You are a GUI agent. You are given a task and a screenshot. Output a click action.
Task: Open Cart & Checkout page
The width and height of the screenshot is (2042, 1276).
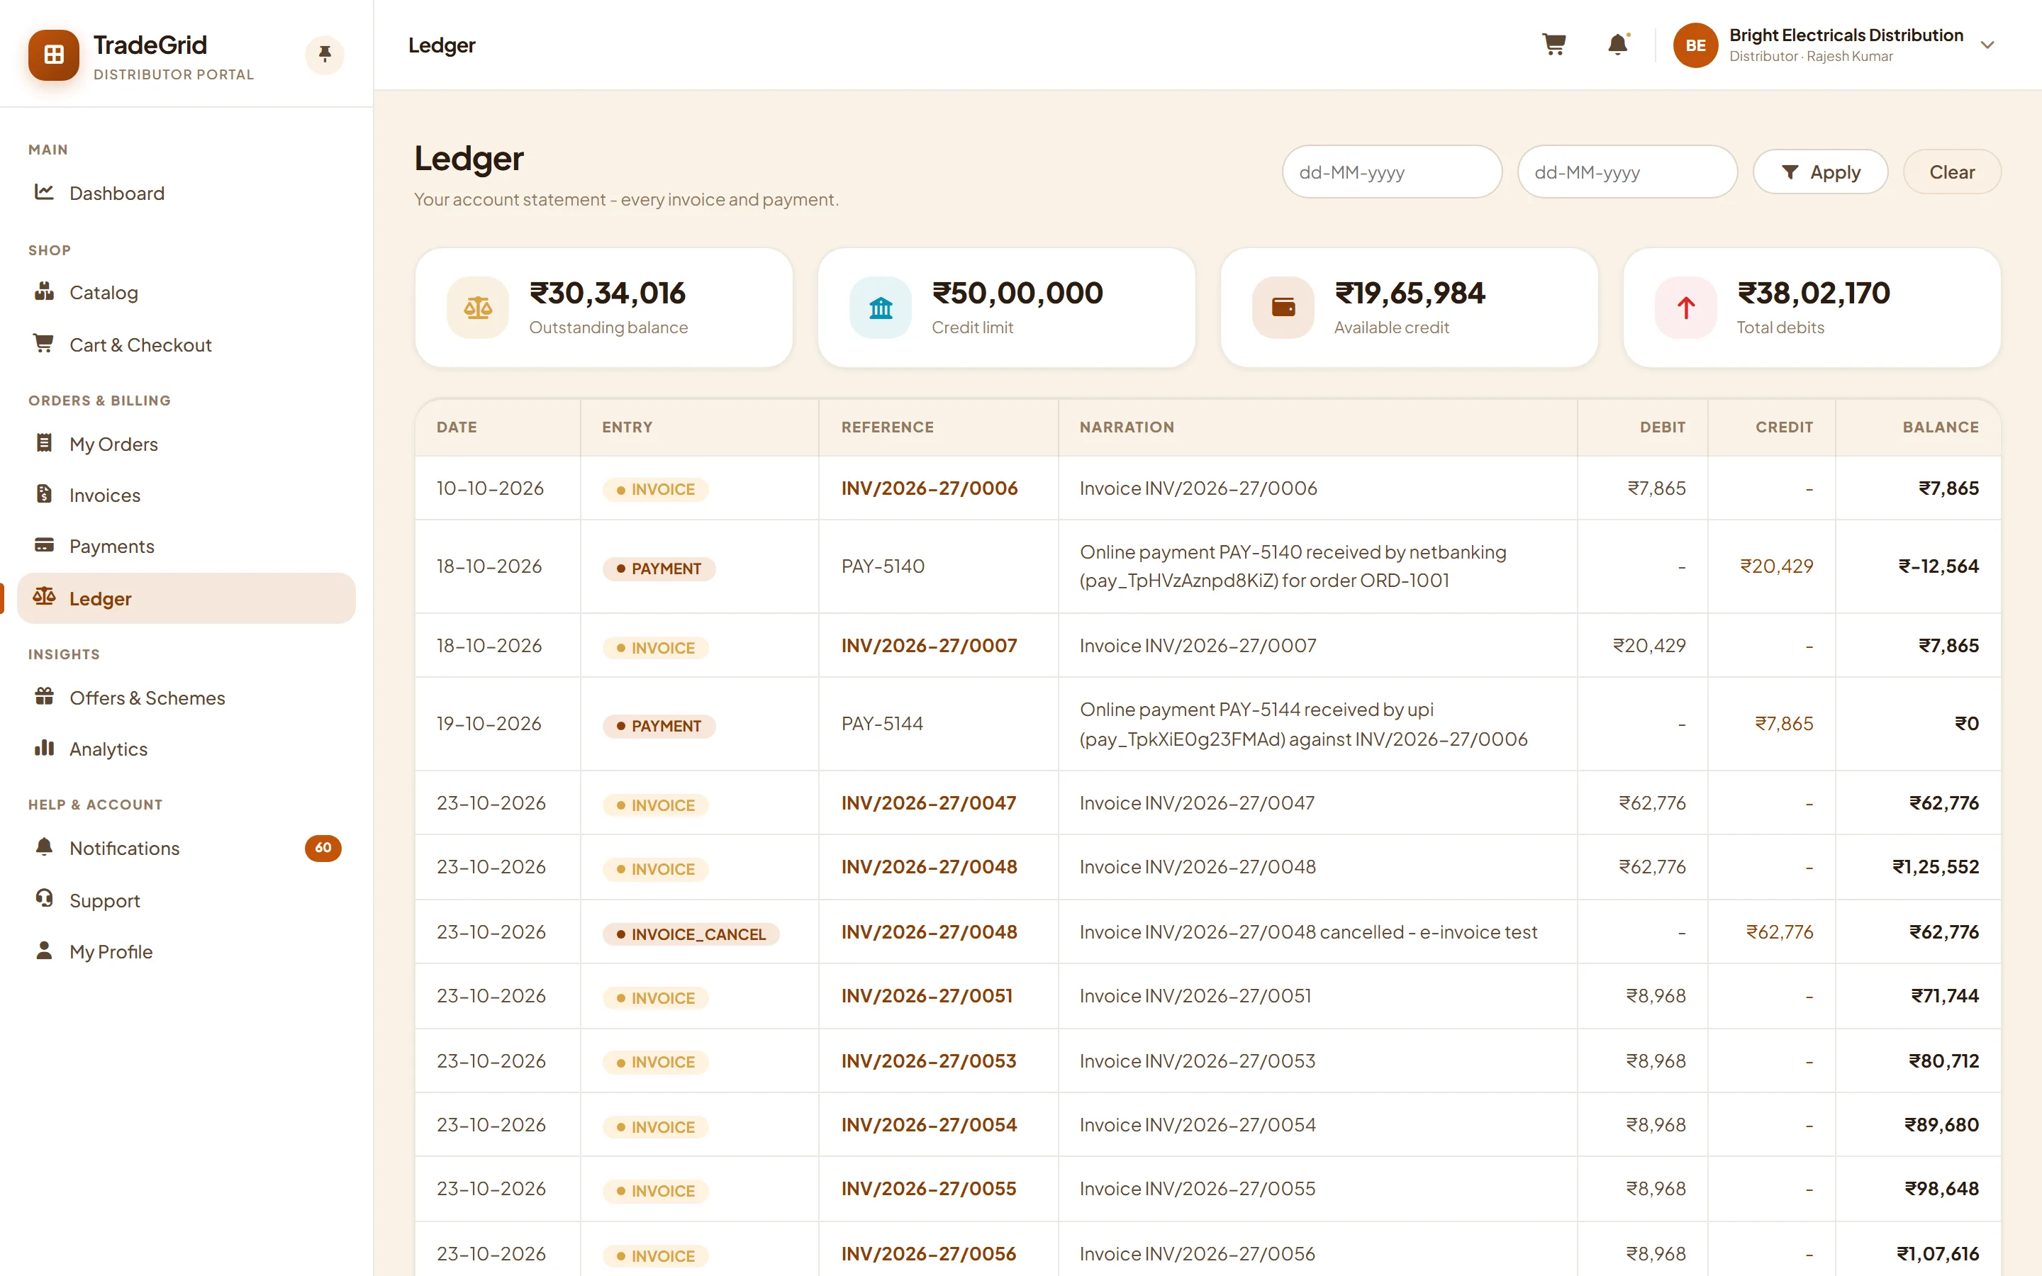point(186,345)
